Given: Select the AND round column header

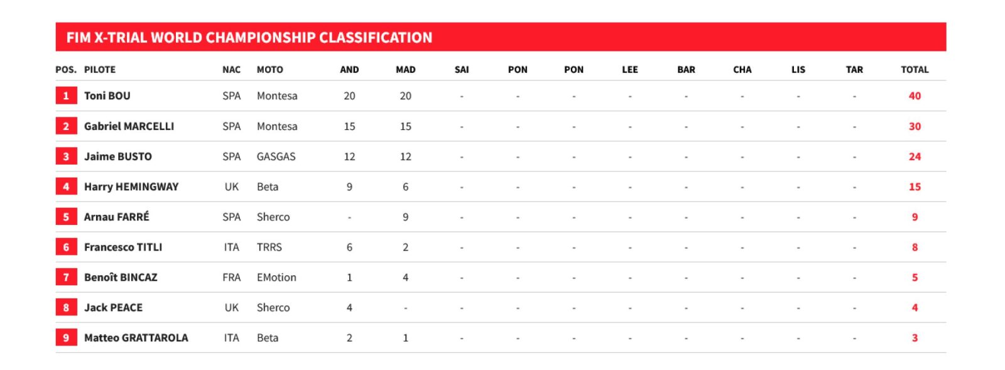Looking at the screenshot, I should (349, 70).
